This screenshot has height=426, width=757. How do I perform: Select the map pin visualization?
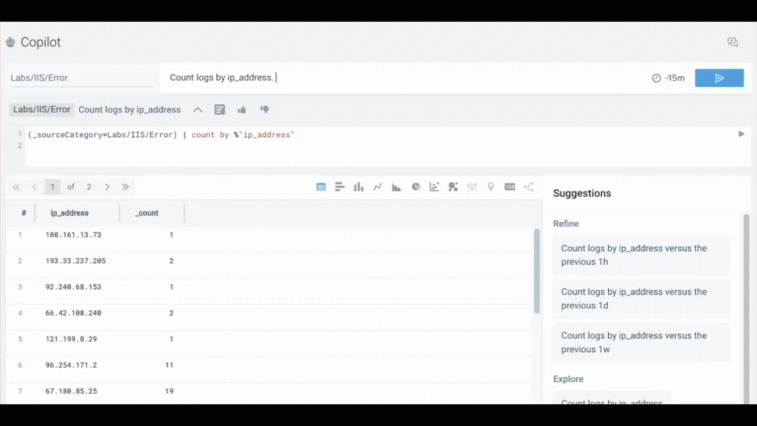pyautogui.click(x=490, y=187)
